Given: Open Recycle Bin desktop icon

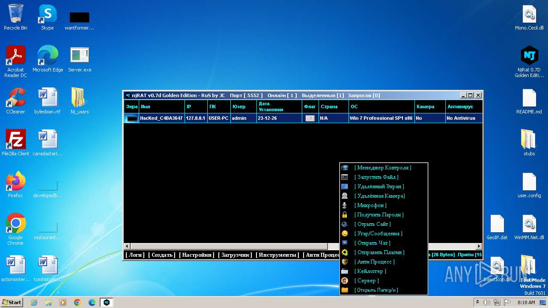Looking at the screenshot, I should coord(15,17).
